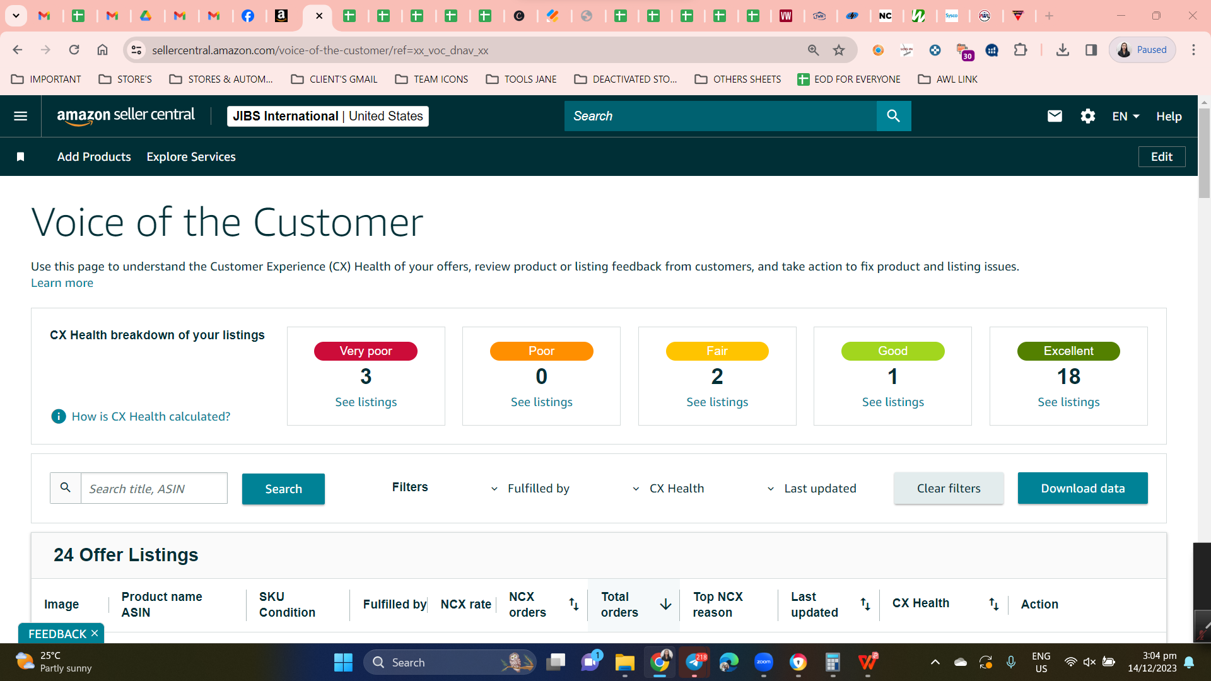This screenshot has width=1211, height=681.
Task: Click the Edit button in nav bar
Action: (1162, 157)
